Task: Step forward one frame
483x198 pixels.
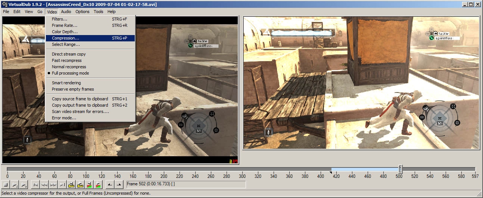Action: (53, 184)
